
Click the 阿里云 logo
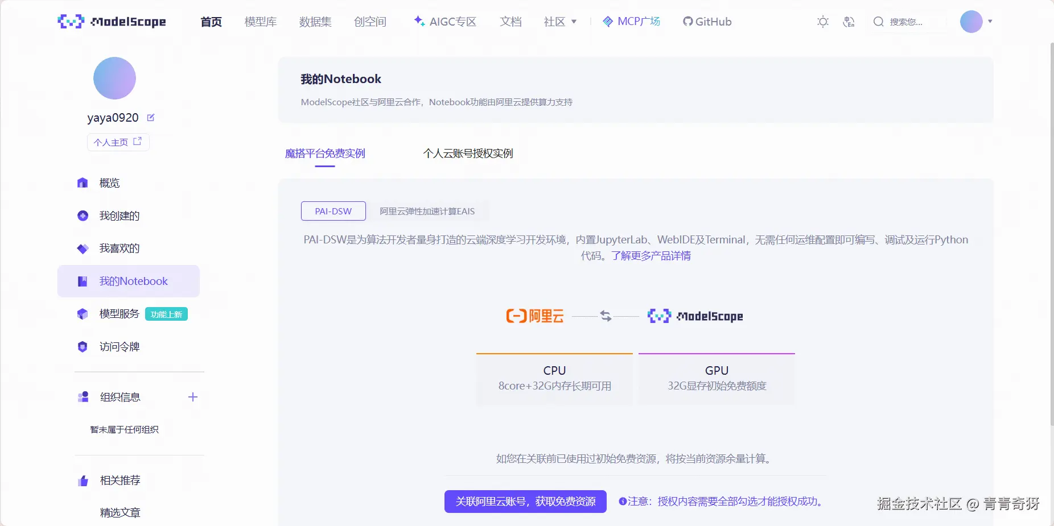535,316
